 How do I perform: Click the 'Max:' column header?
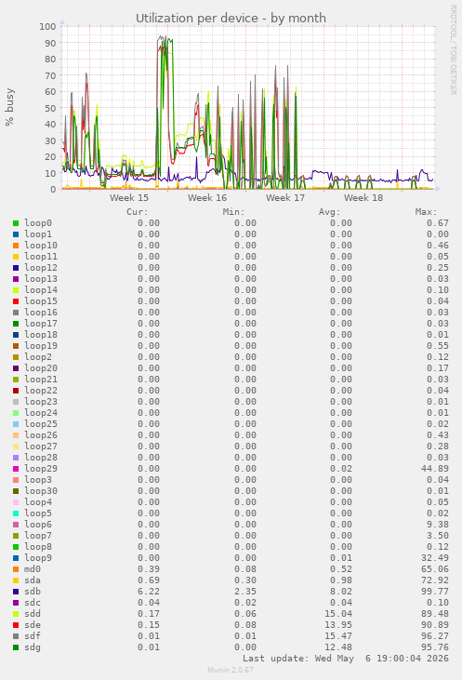point(426,212)
